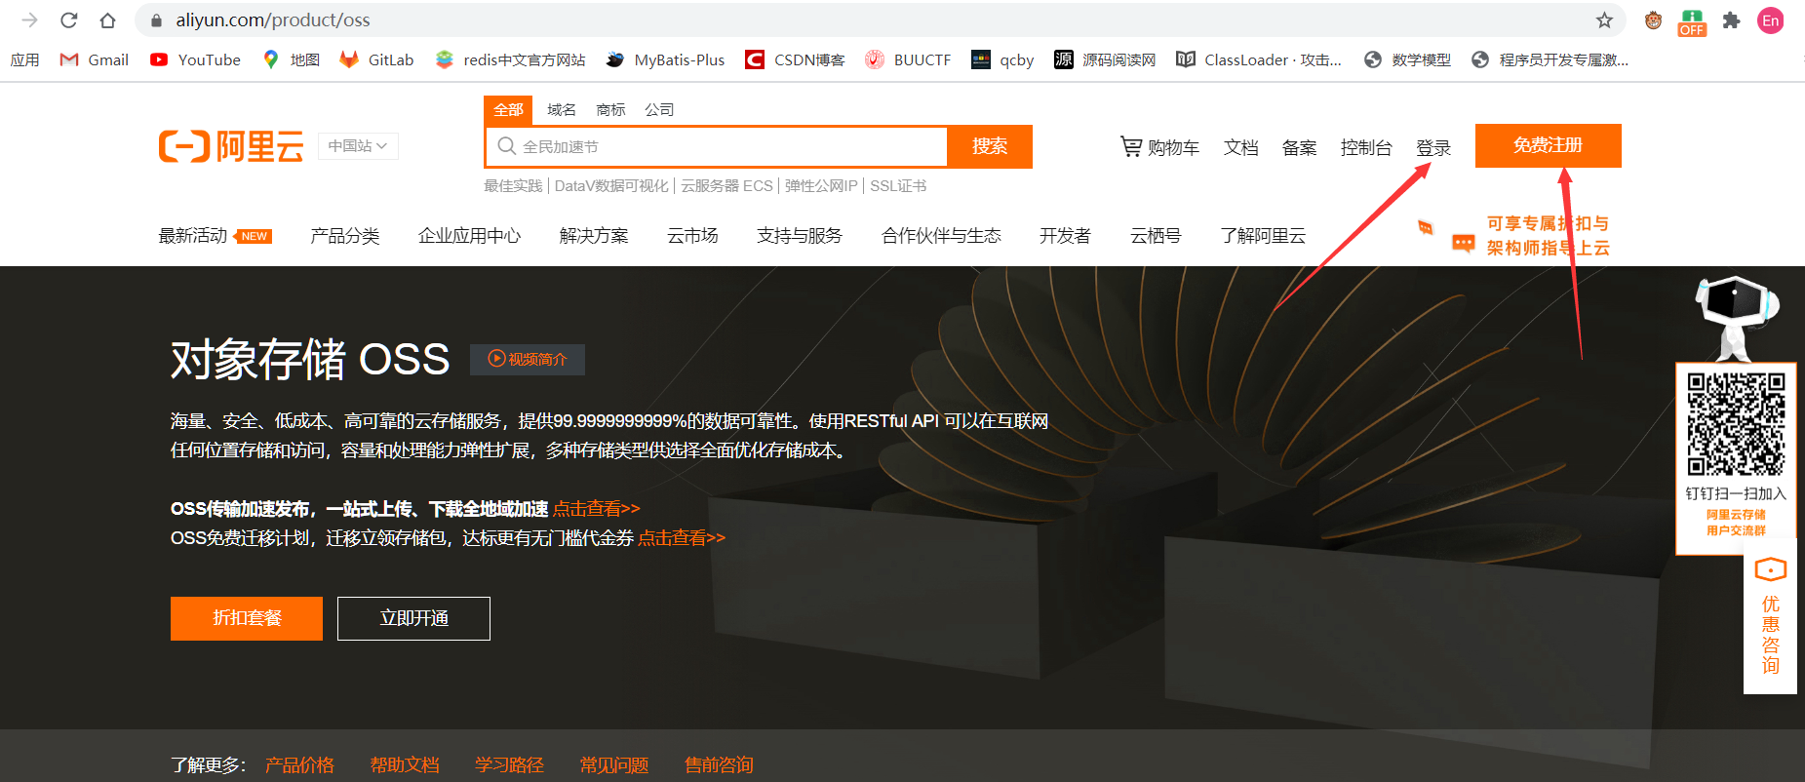Go to browser home page icon

pyautogui.click(x=108, y=20)
